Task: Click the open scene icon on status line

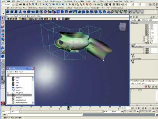Action: pyautogui.click(x=20, y=4)
